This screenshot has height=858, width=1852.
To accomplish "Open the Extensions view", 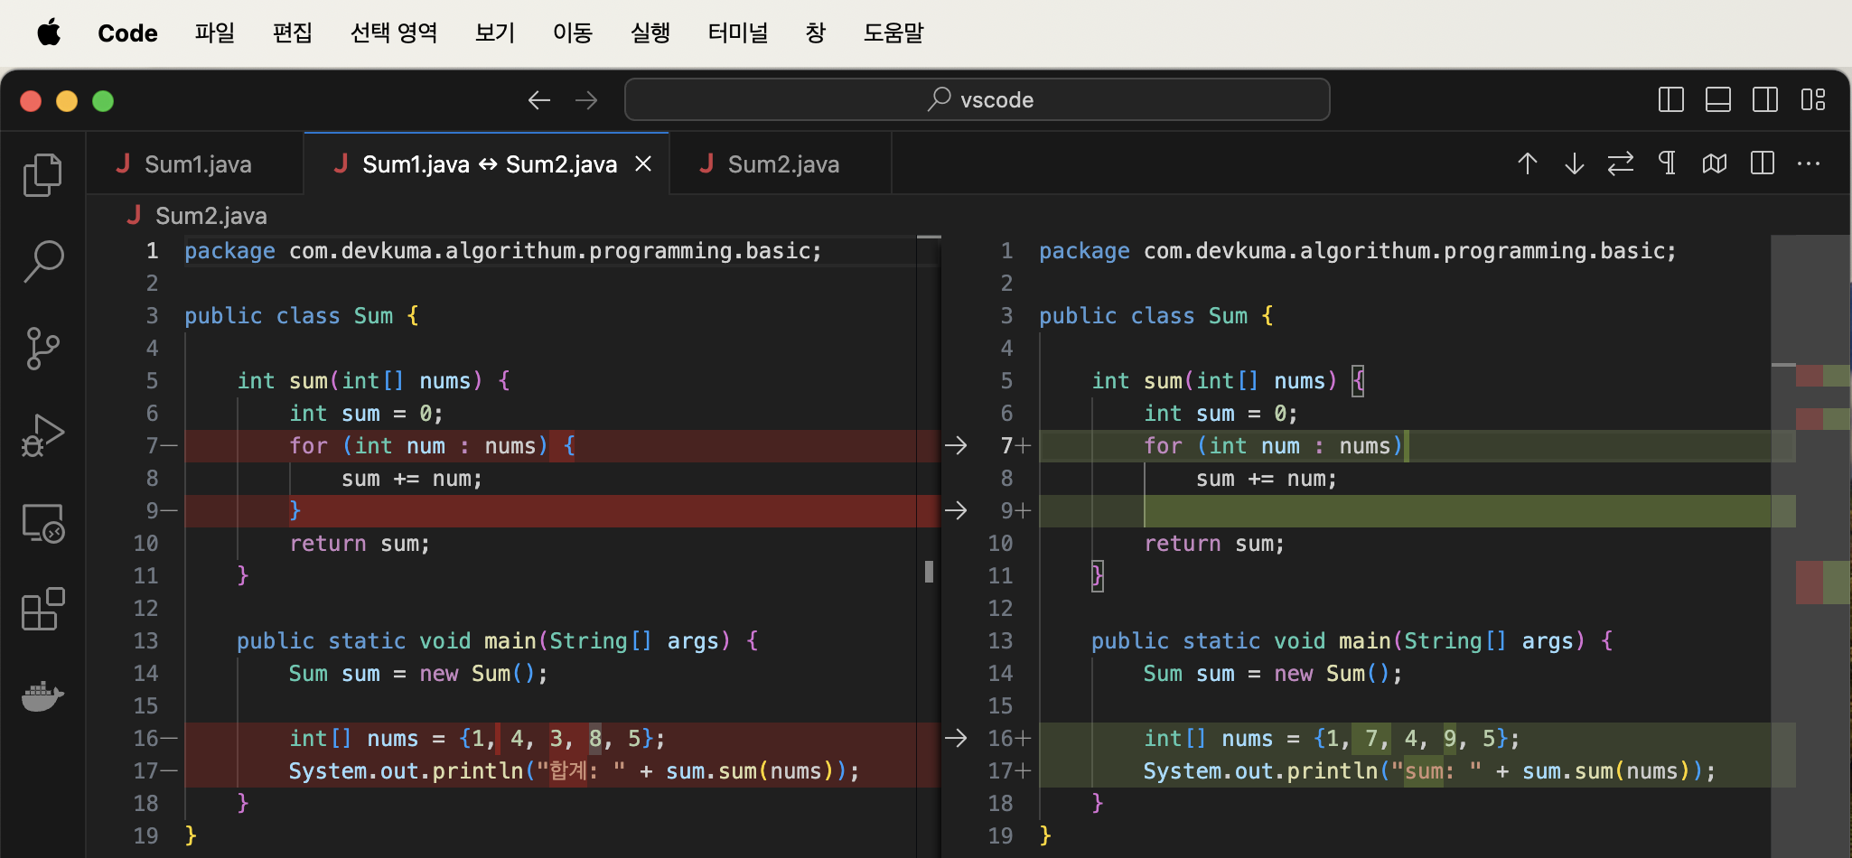I will pos(42,609).
